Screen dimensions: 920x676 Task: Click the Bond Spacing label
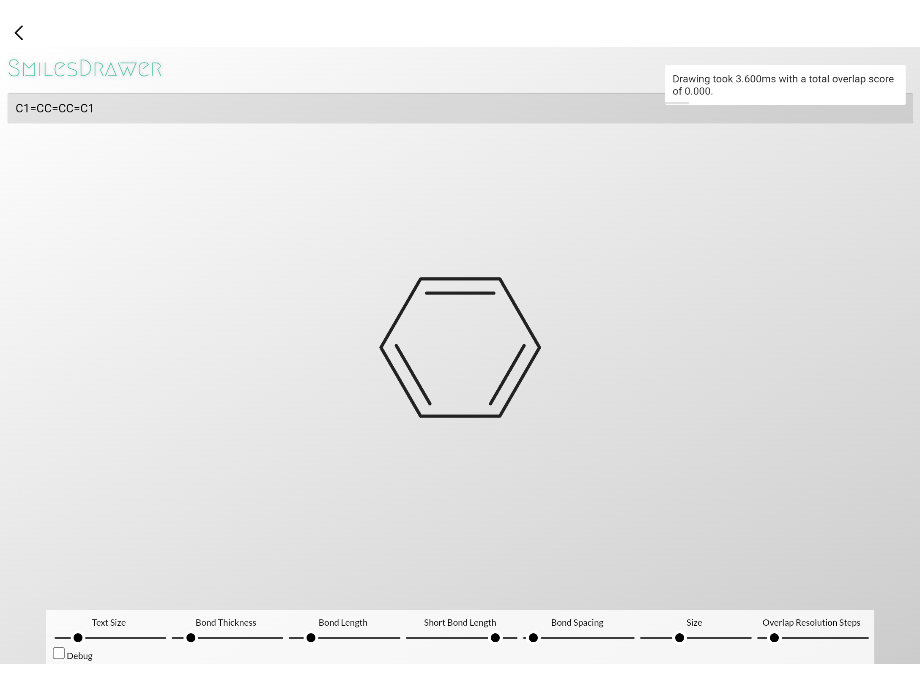click(x=577, y=622)
